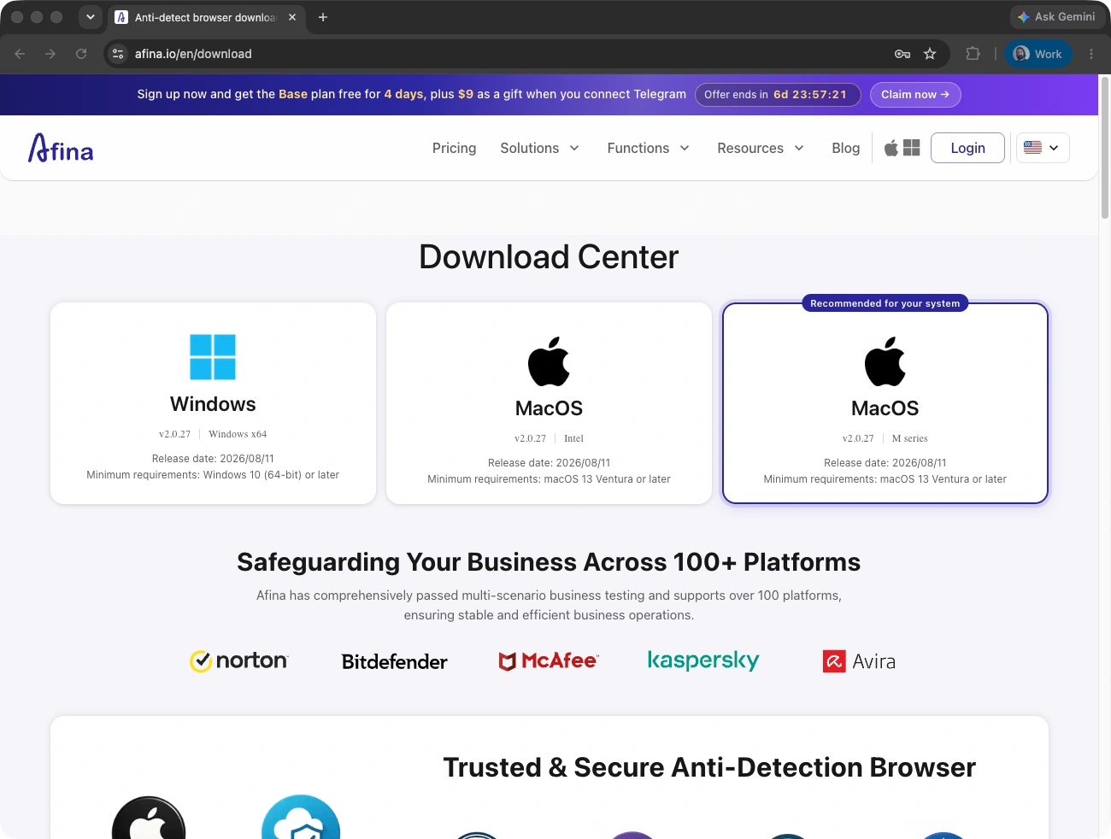Click the Apple icon in the navigation bar

tap(891, 148)
